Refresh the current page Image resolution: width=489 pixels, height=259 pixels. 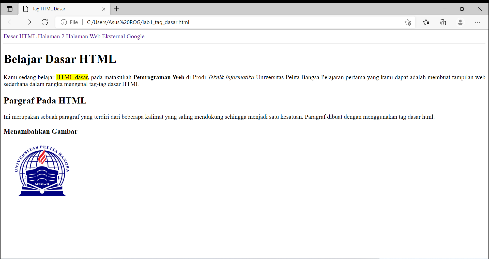click(45, 22)
